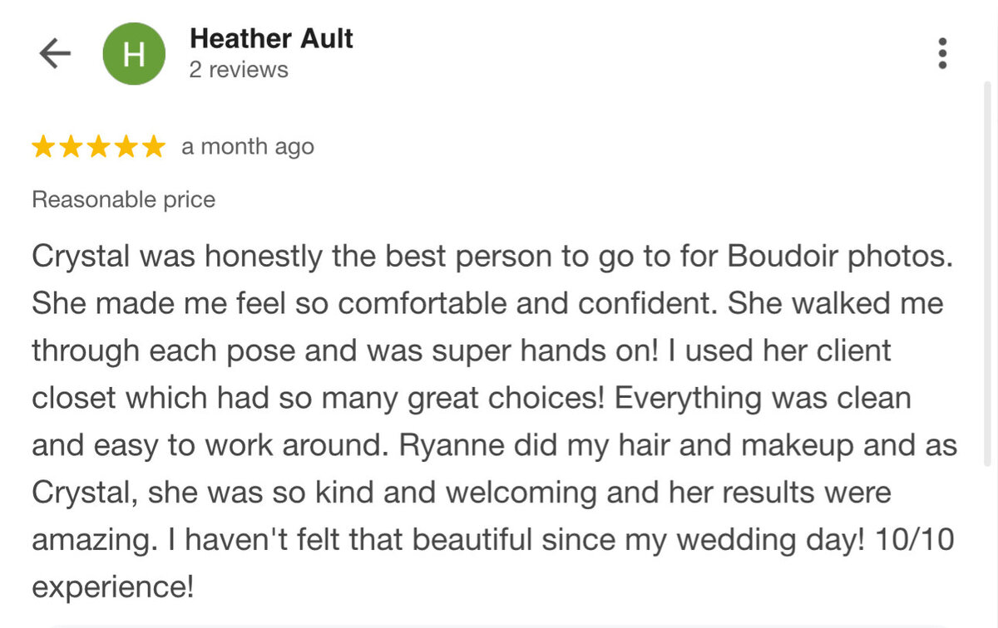The height and width of the screenshot is (628, 998).
Task: Click the final word 'experience!'
Action: 112,587
